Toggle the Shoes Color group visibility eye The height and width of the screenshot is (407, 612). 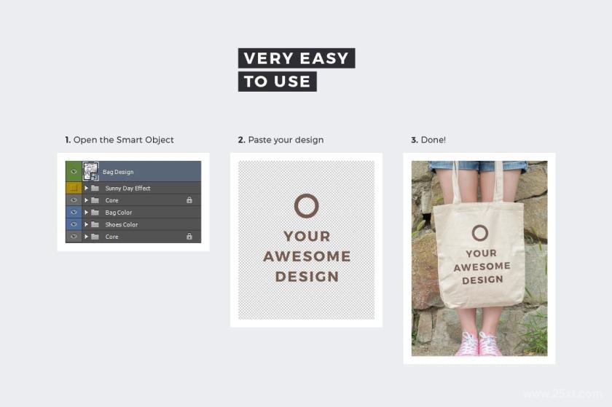(x=74, y=224)
